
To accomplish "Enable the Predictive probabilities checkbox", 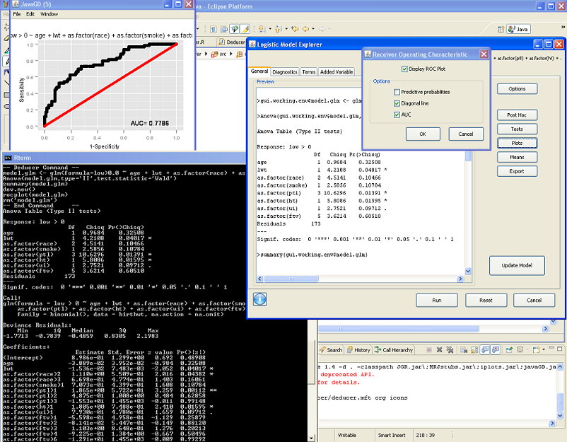I will (397, 92).
